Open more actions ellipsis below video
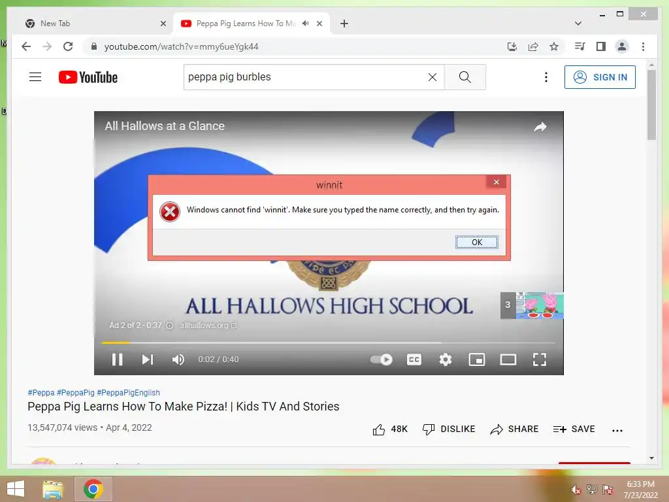Image resolution: width=669 pixels, height=502 pixels. (617, 430)
